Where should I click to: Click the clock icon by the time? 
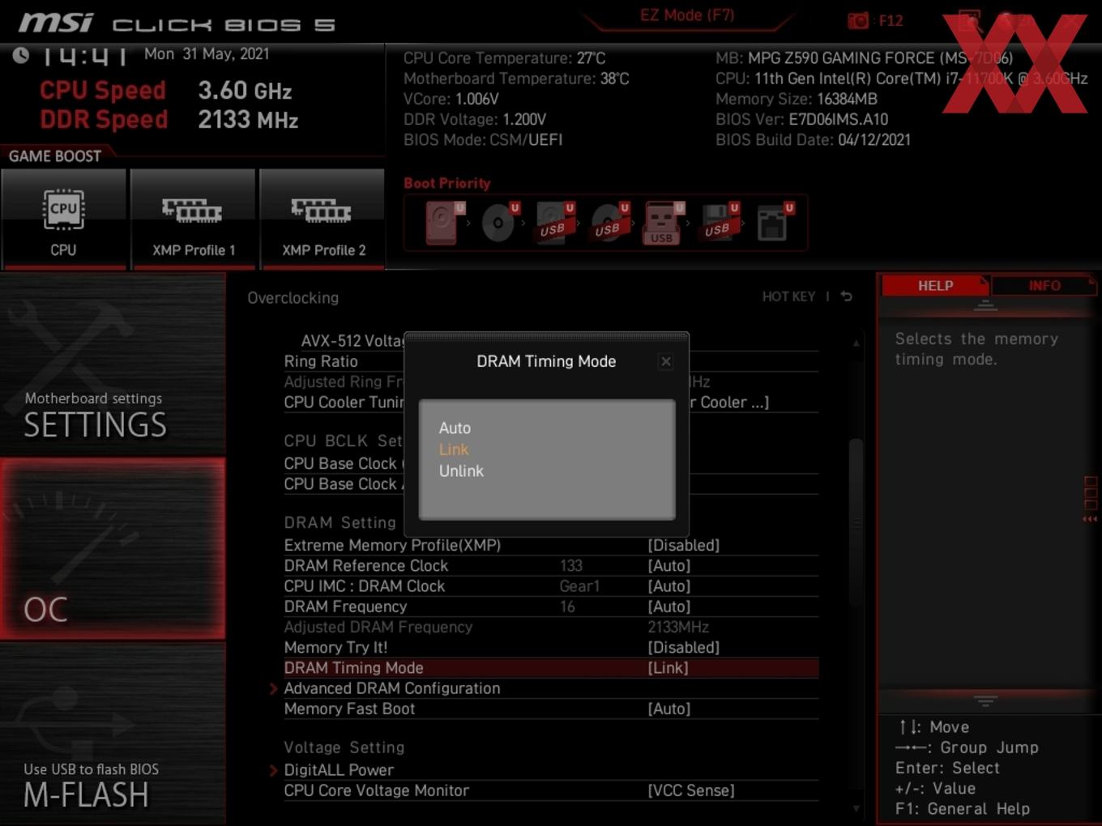click(21, 55)
